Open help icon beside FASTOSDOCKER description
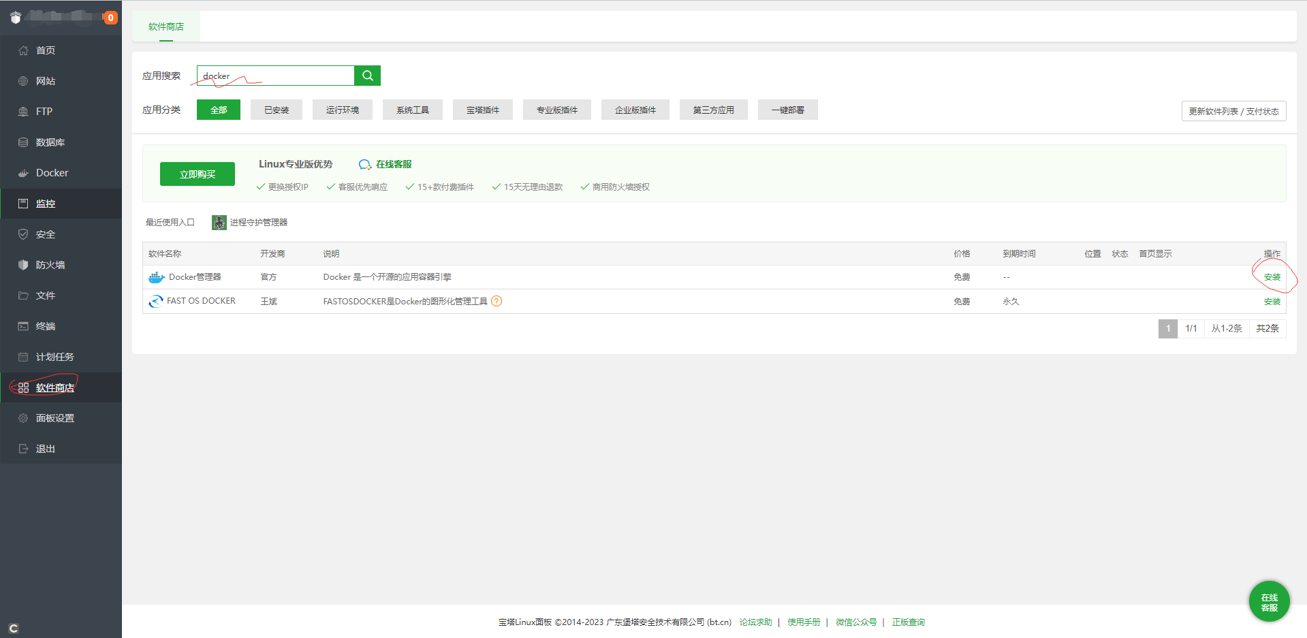This screenshot has width=1307, height=638. (x=497, y=301)
